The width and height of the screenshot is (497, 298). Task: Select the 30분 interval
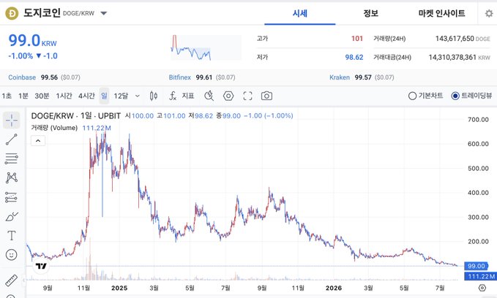pyautogui.click(x=42, y=96)
